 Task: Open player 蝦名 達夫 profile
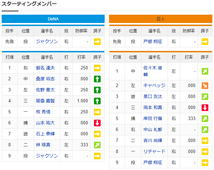point(45,68)
